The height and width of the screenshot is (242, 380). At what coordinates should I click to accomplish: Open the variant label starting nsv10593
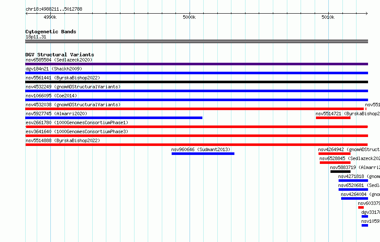click(371, 221)
